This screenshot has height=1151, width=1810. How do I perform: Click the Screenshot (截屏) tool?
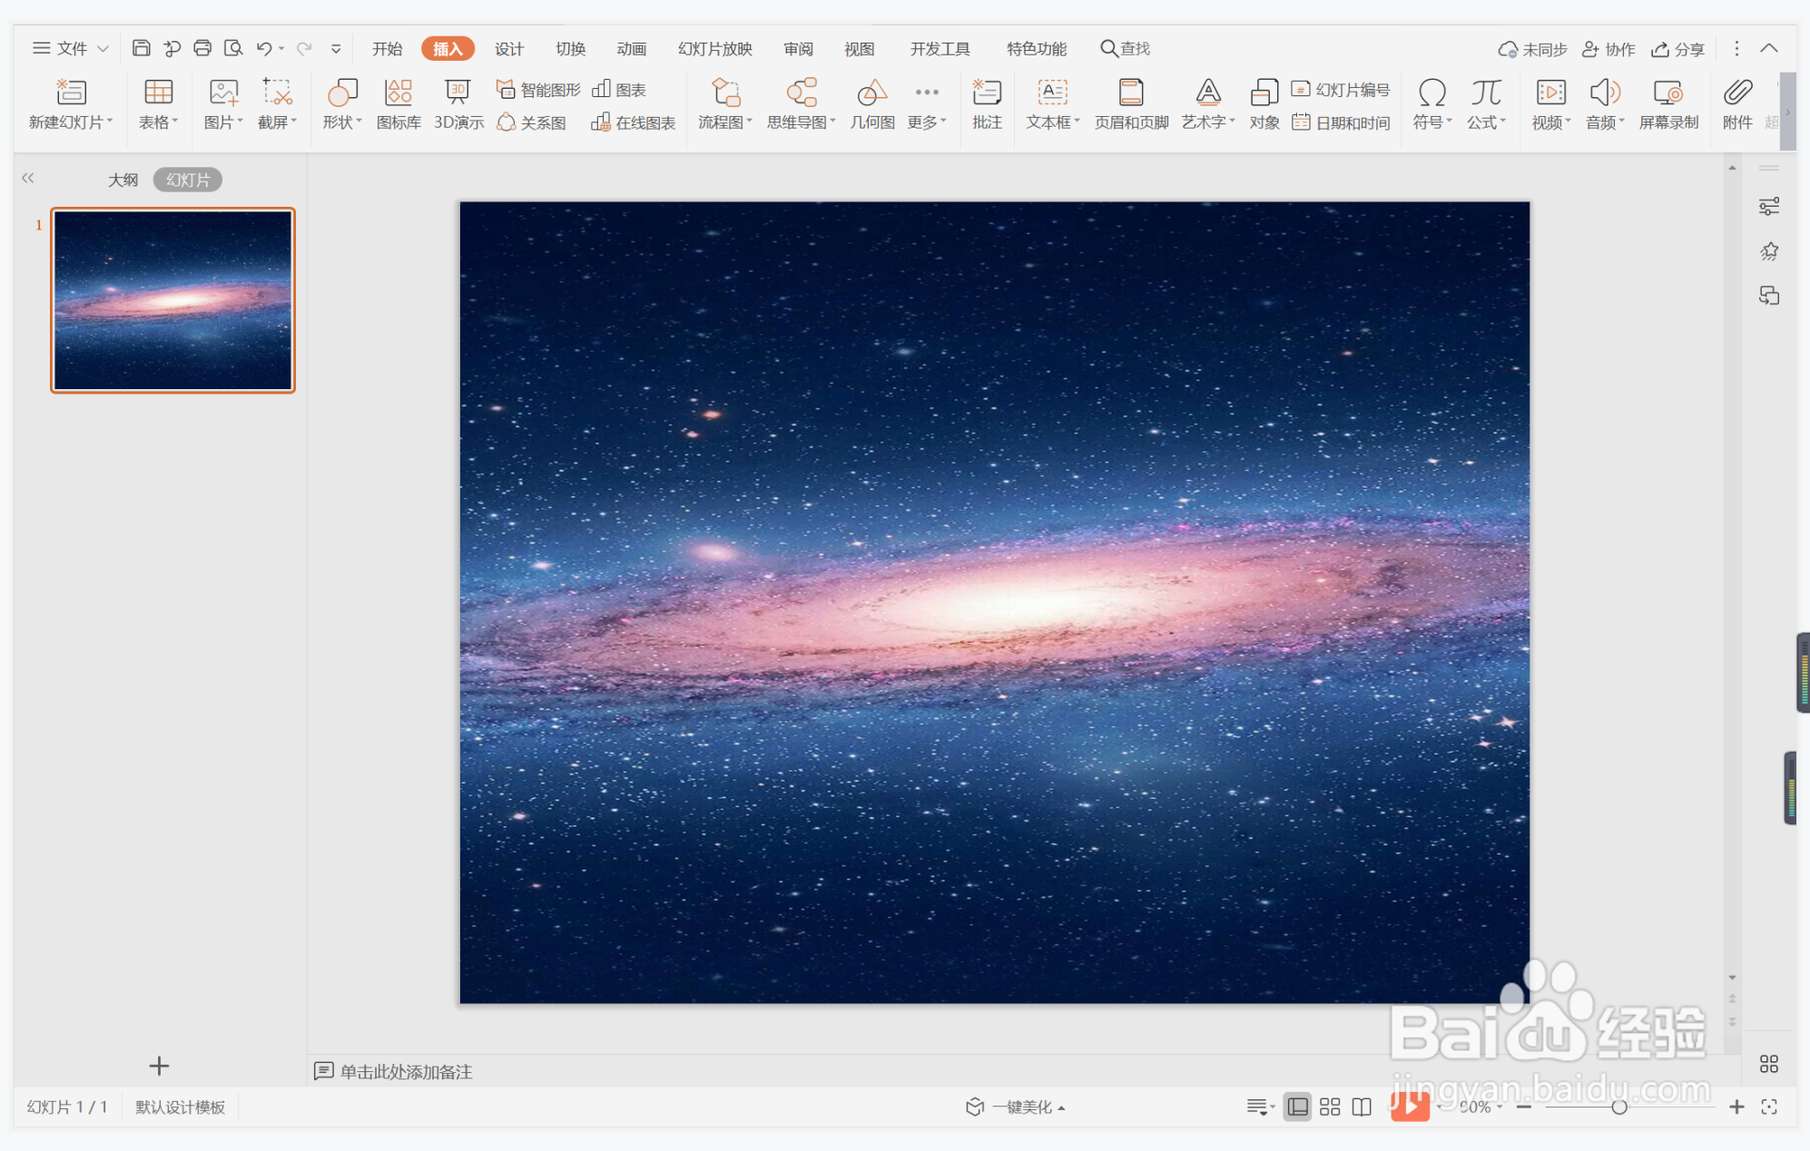[x=277, y=105]
